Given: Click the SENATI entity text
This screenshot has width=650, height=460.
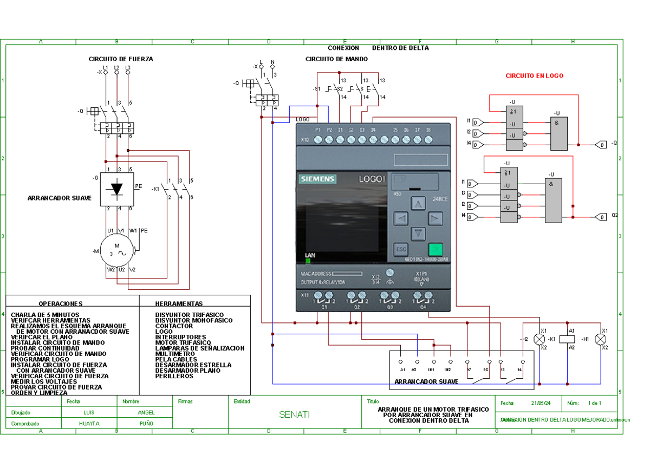Looking at the screenshot, I should 295,414.
